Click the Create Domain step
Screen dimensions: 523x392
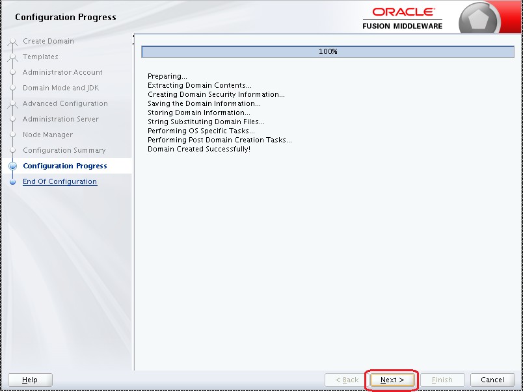pos(48,41)
